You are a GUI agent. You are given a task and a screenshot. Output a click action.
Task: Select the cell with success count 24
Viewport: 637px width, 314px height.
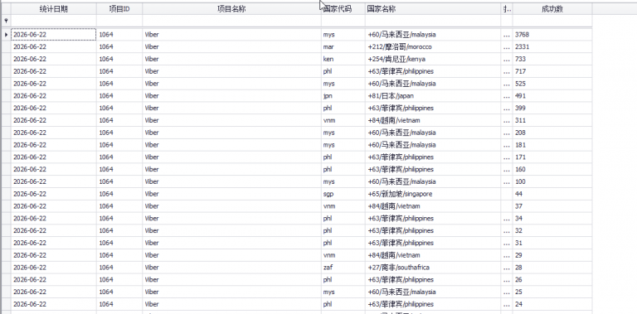tap(552, 304)
